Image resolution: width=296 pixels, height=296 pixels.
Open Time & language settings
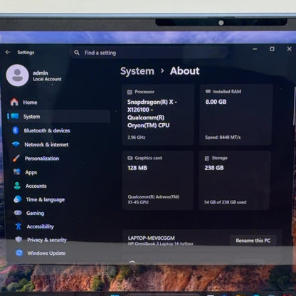tap(45, 199)
